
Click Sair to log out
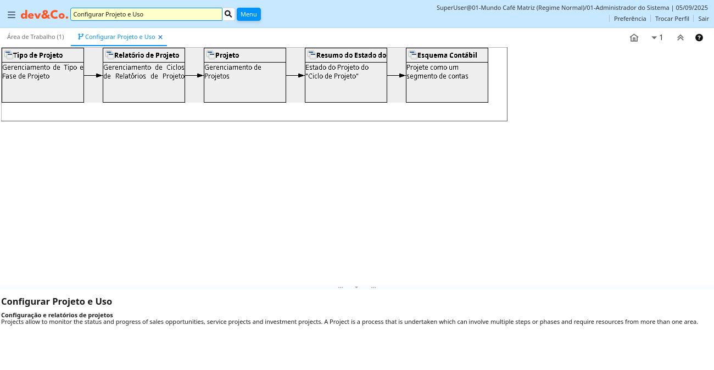(704, 19)
